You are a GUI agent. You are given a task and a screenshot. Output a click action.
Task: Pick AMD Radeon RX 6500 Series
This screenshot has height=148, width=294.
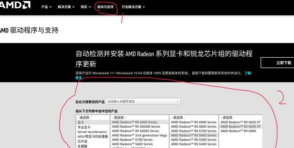(x=194, y=139)
